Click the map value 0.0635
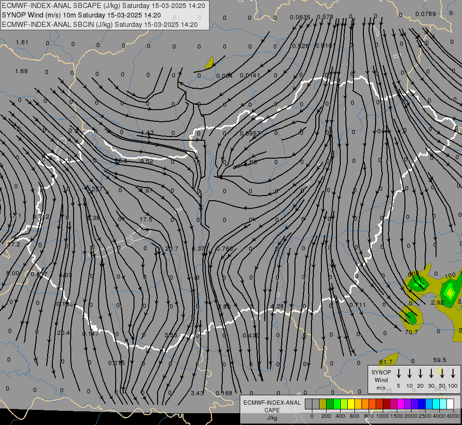This screenshot has height=425, width=462. tap(300, 17)
